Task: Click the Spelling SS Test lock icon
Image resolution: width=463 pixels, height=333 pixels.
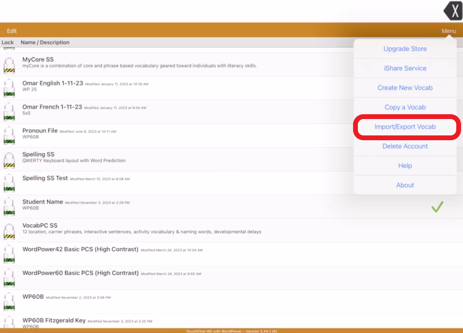Action: (9, 183)
